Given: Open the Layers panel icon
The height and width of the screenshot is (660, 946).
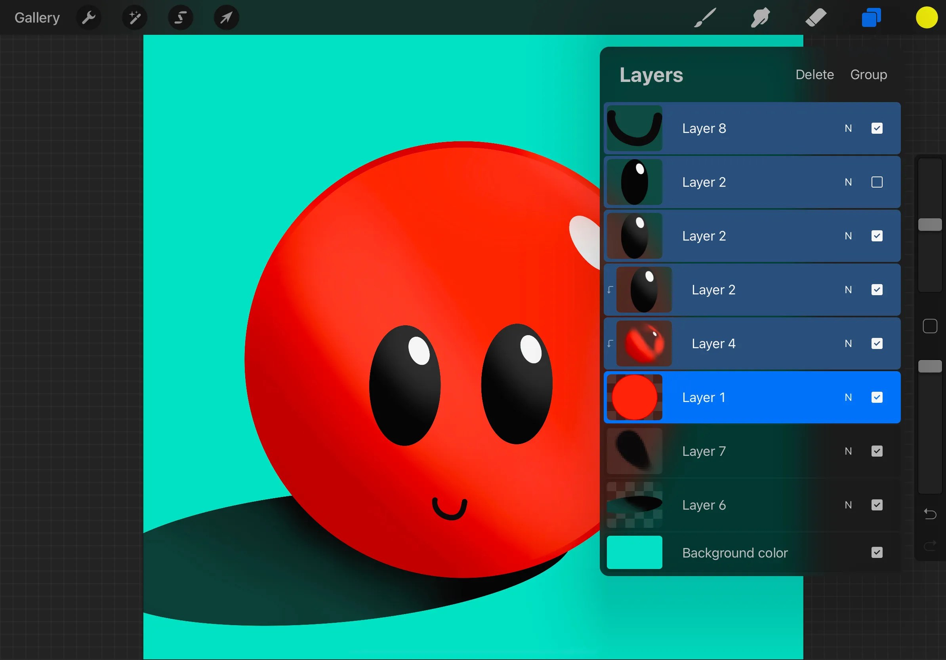Looking at the screenshot, I should 871,17.
